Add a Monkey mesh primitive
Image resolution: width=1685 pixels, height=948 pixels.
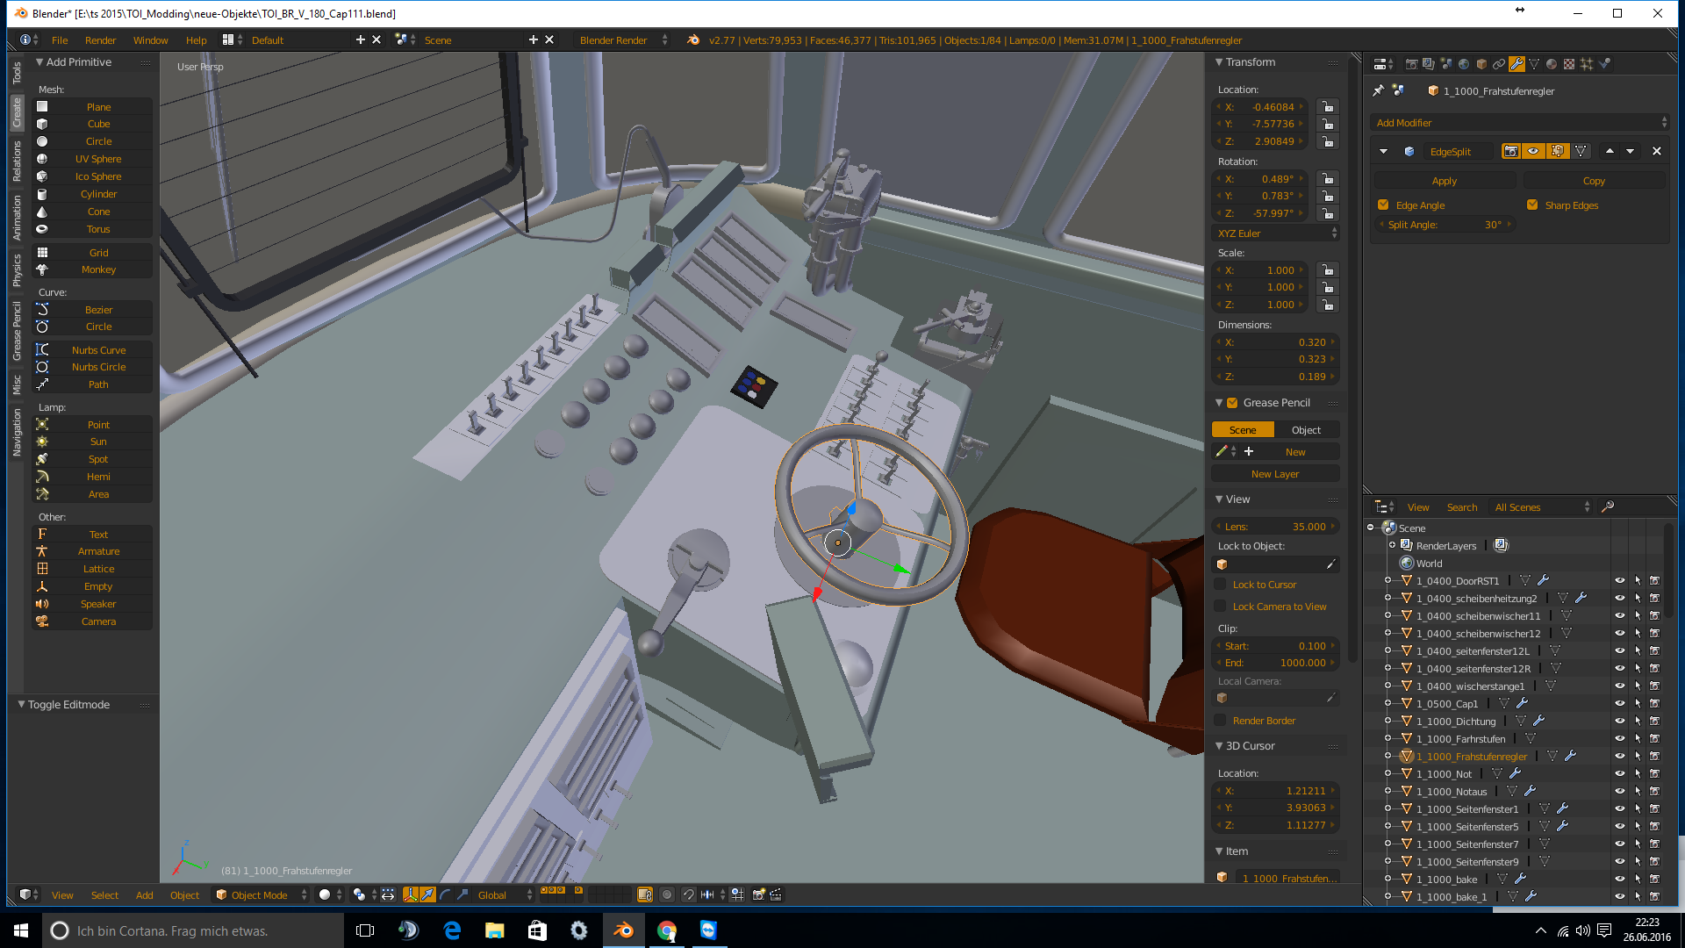[x=98, y=269]
